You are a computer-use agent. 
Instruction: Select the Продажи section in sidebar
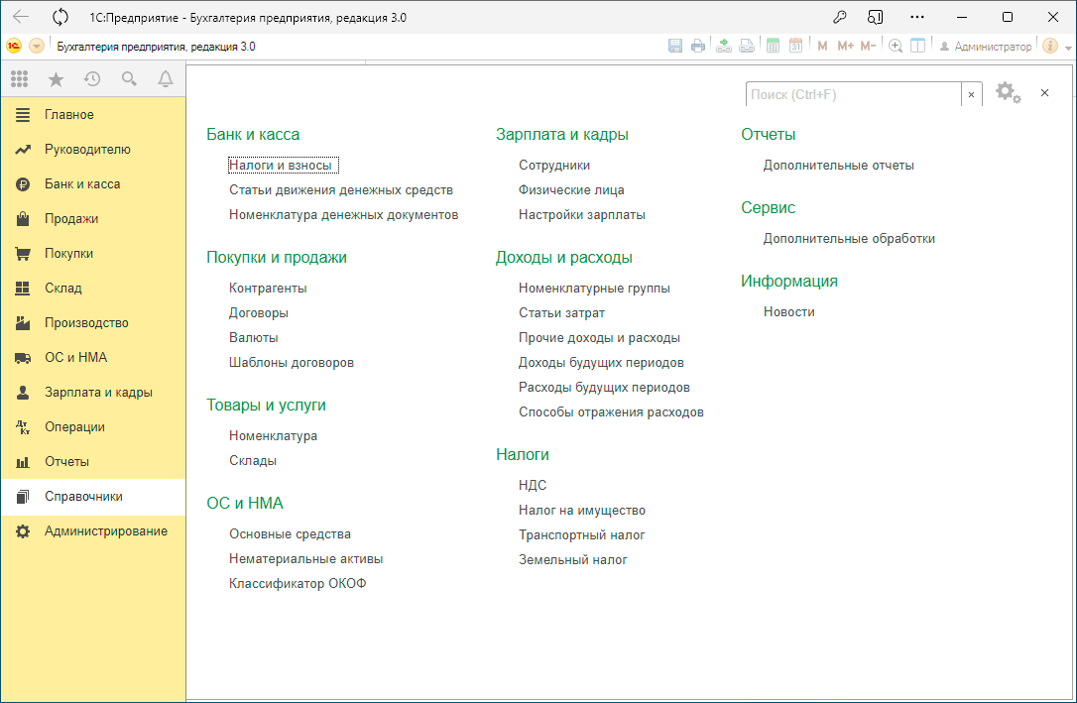[x=70, y=219]
